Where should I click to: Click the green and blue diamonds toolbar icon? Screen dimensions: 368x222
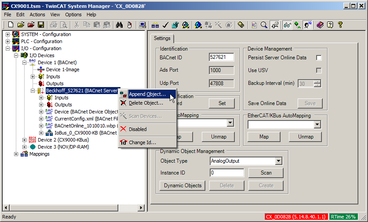pos(297,25)
